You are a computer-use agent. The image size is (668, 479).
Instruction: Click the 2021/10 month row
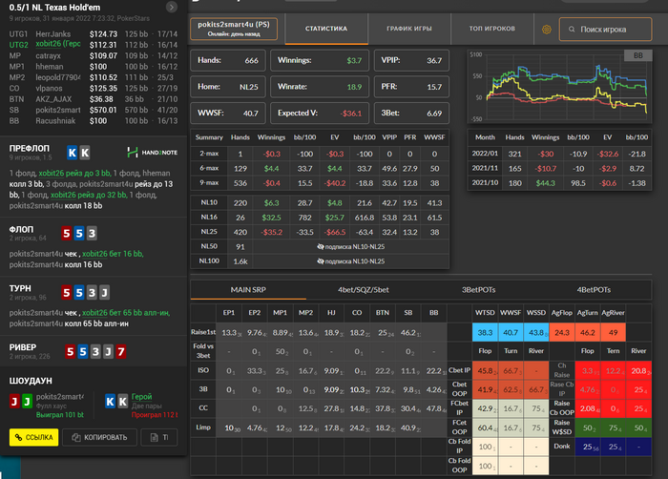(x=560, y=183)
